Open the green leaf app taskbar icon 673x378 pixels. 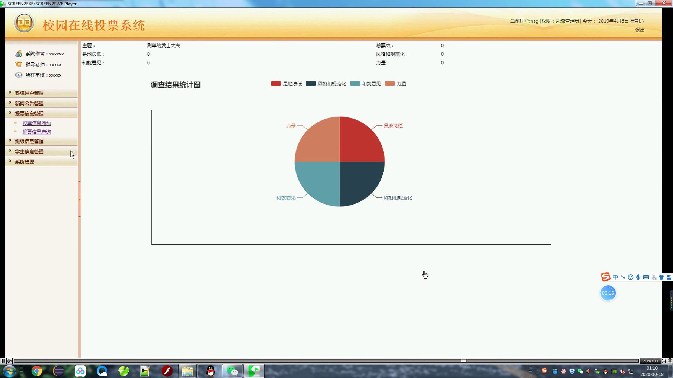click(124, 371)
